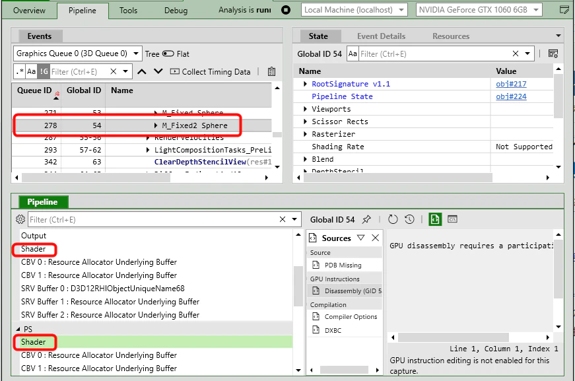
Task: Stop the running analysis
Action: click(x=286, y=10)
